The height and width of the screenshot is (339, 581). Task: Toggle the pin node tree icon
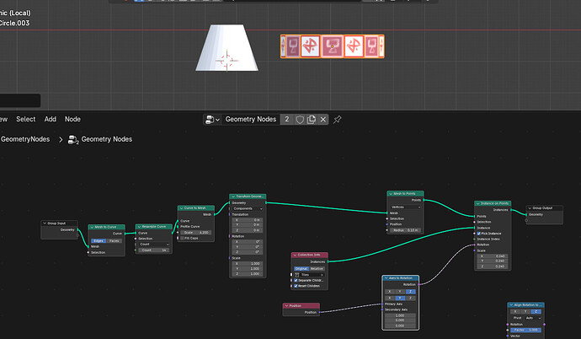(337, 120)
